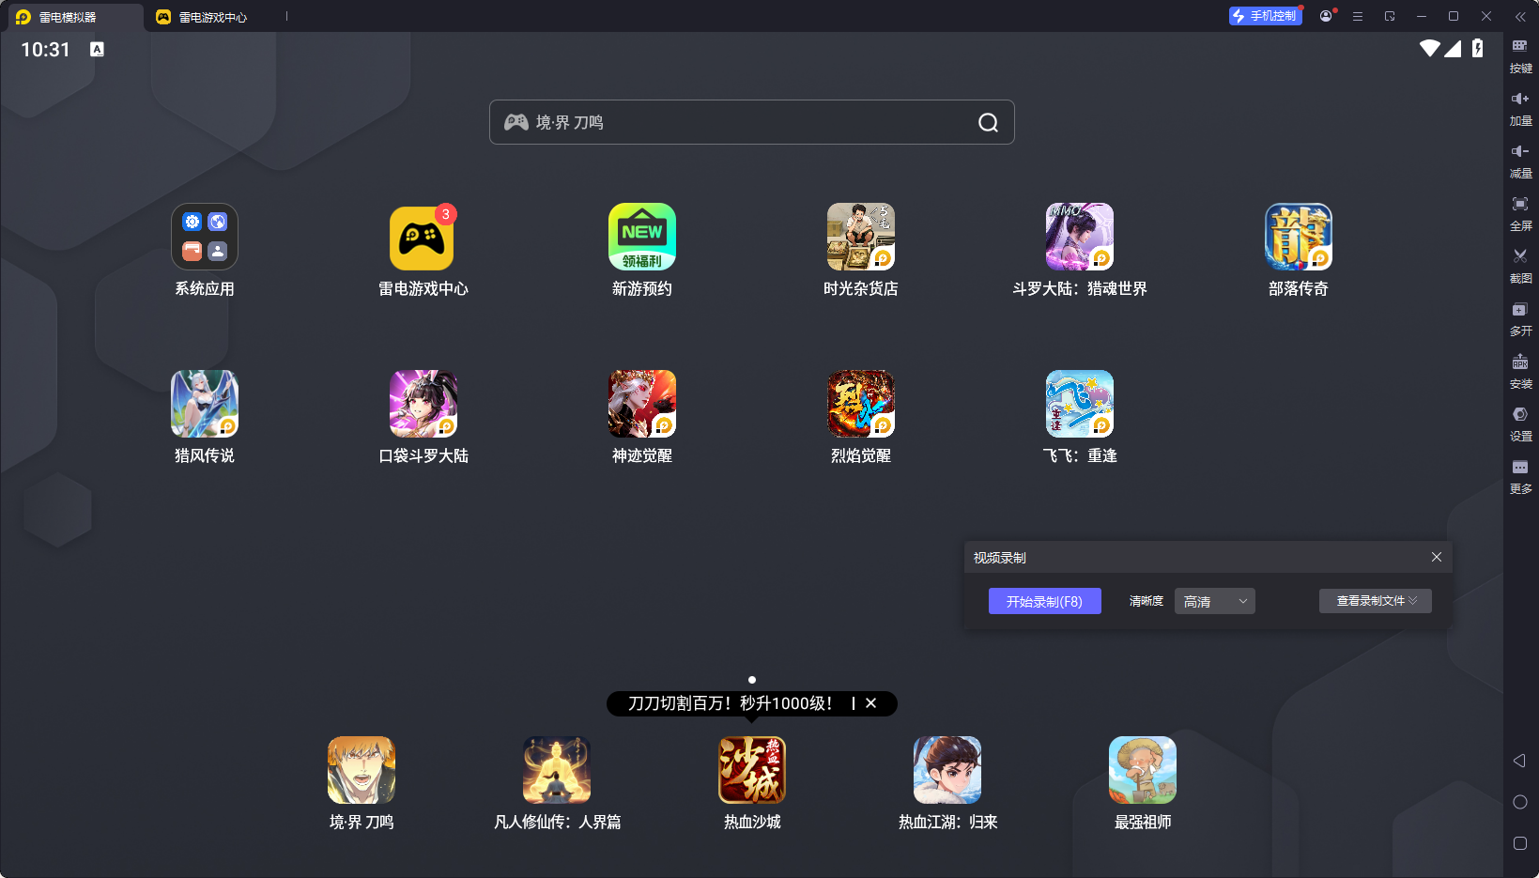Screen dimensions: 1539x878
Task: Start the 斗罗大陆：猎魂世界 game
Action: point(1080,237)
